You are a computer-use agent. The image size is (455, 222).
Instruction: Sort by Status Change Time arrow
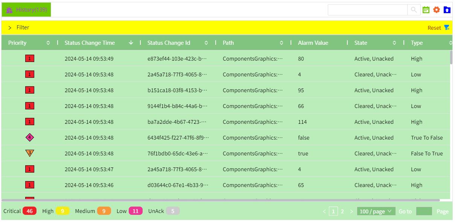131,43
